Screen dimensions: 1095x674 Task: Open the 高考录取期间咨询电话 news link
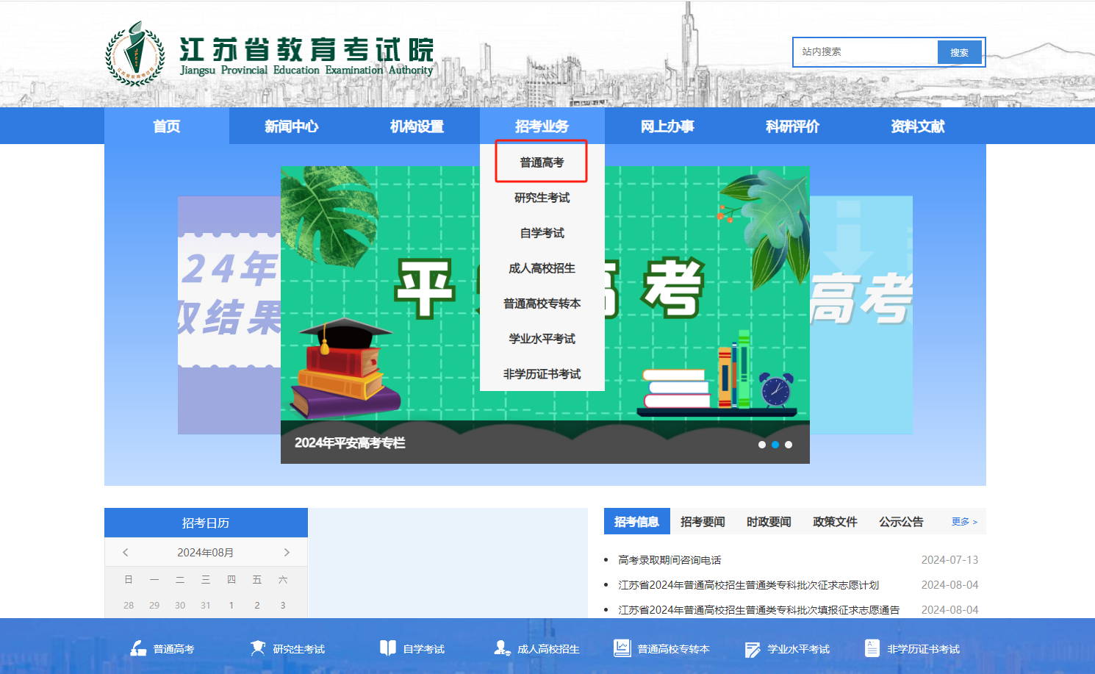tap(669, 560)
